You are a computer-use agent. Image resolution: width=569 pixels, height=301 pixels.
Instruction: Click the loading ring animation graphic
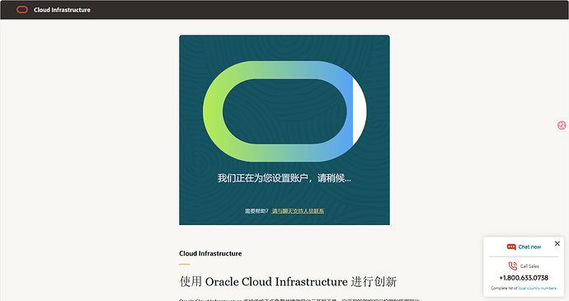pyautogui.click(x=284, y=111)
